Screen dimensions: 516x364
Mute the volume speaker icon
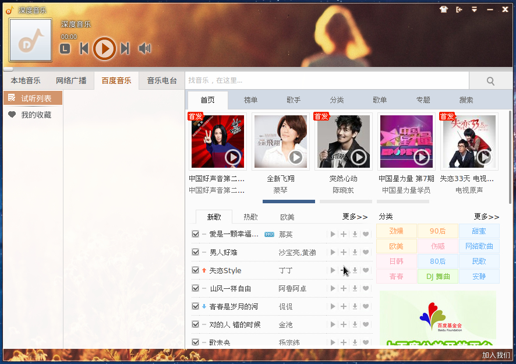(144, 48)
